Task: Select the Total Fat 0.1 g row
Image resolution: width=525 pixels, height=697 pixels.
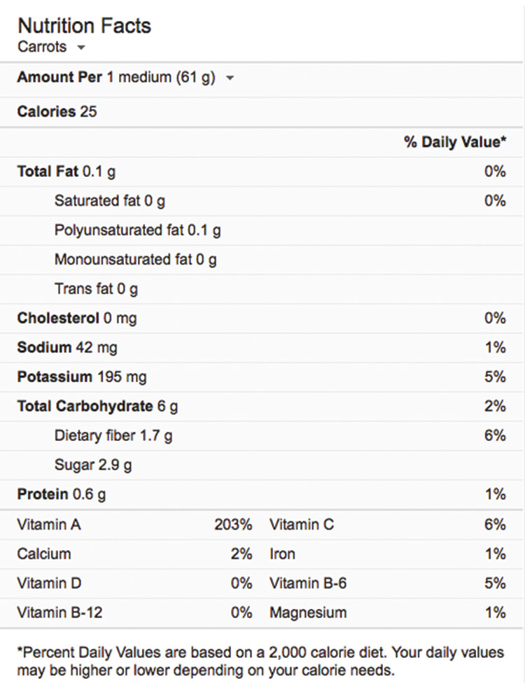Action: [66, 171]
